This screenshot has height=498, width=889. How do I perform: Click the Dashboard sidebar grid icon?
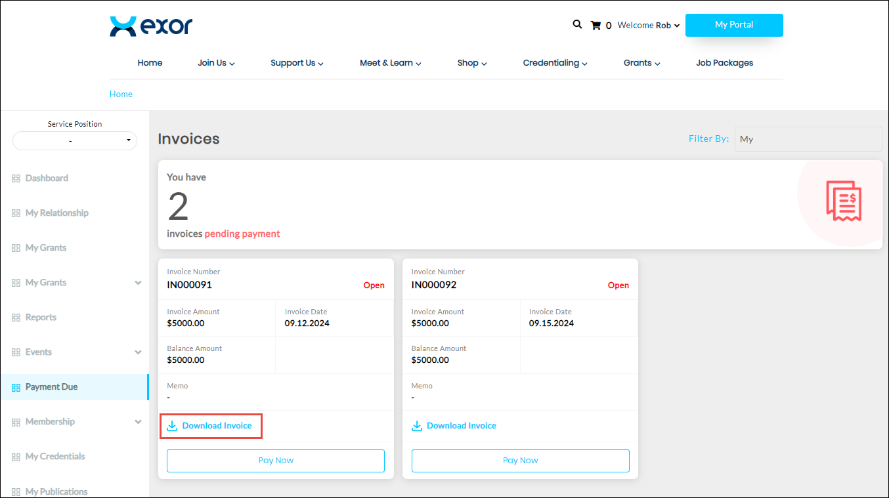[x=16, y=178]
